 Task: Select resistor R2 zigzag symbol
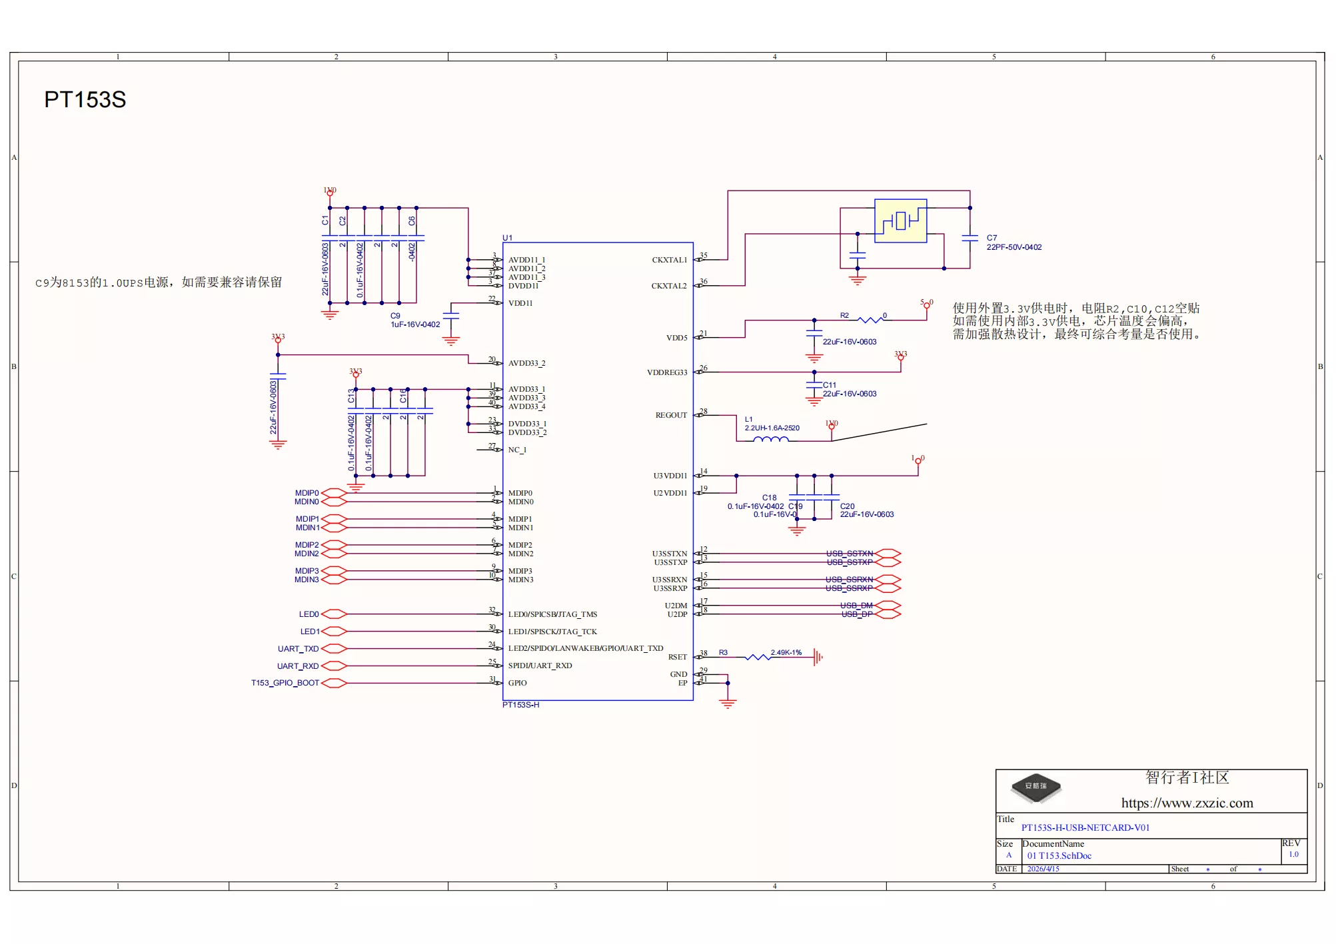pos(870,320)
